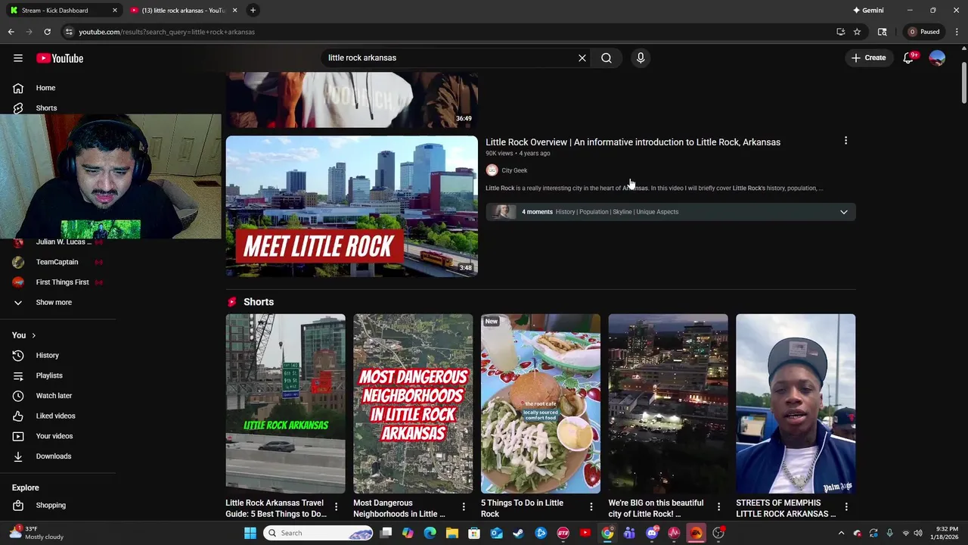Open options for Streets of Memphis short
The width and height of the screenshot is (968, 545).
[x=846, y=507]
